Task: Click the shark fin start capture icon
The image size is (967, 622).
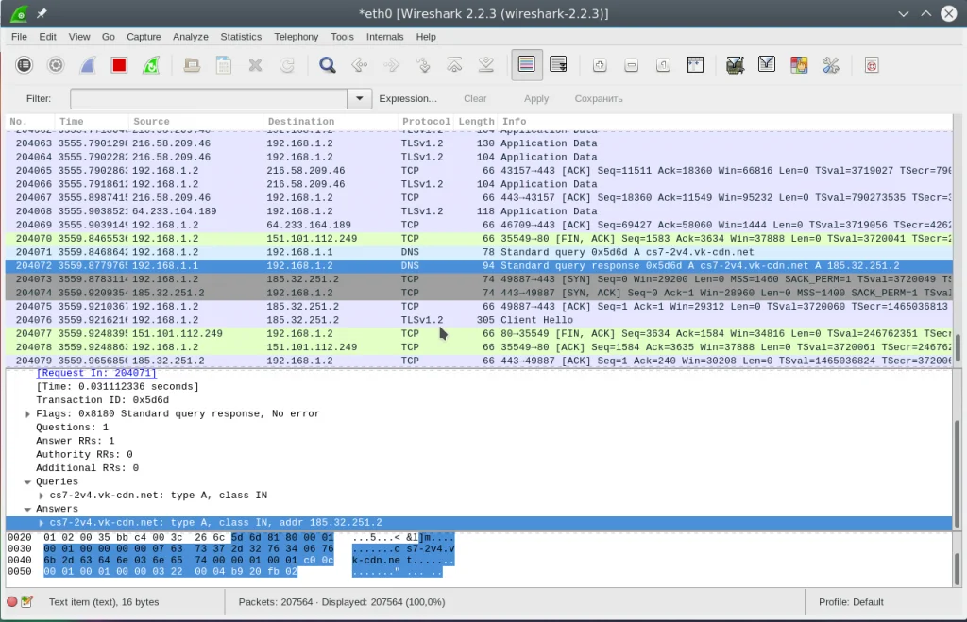Action: tap(87, 65)
